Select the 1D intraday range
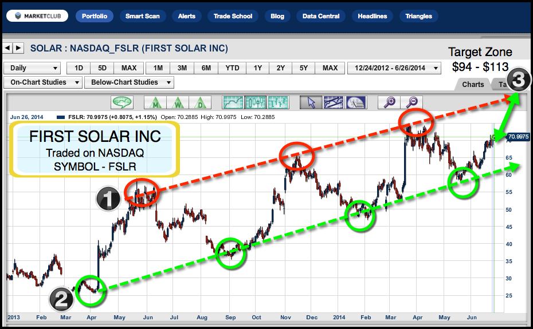 click(79, 68)
